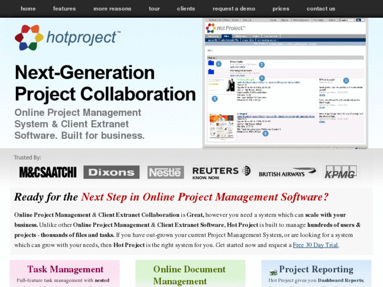Click the Next-Generation Project Collaboration headline
Screen dimensions: 383x287
(x=105, y=83)
